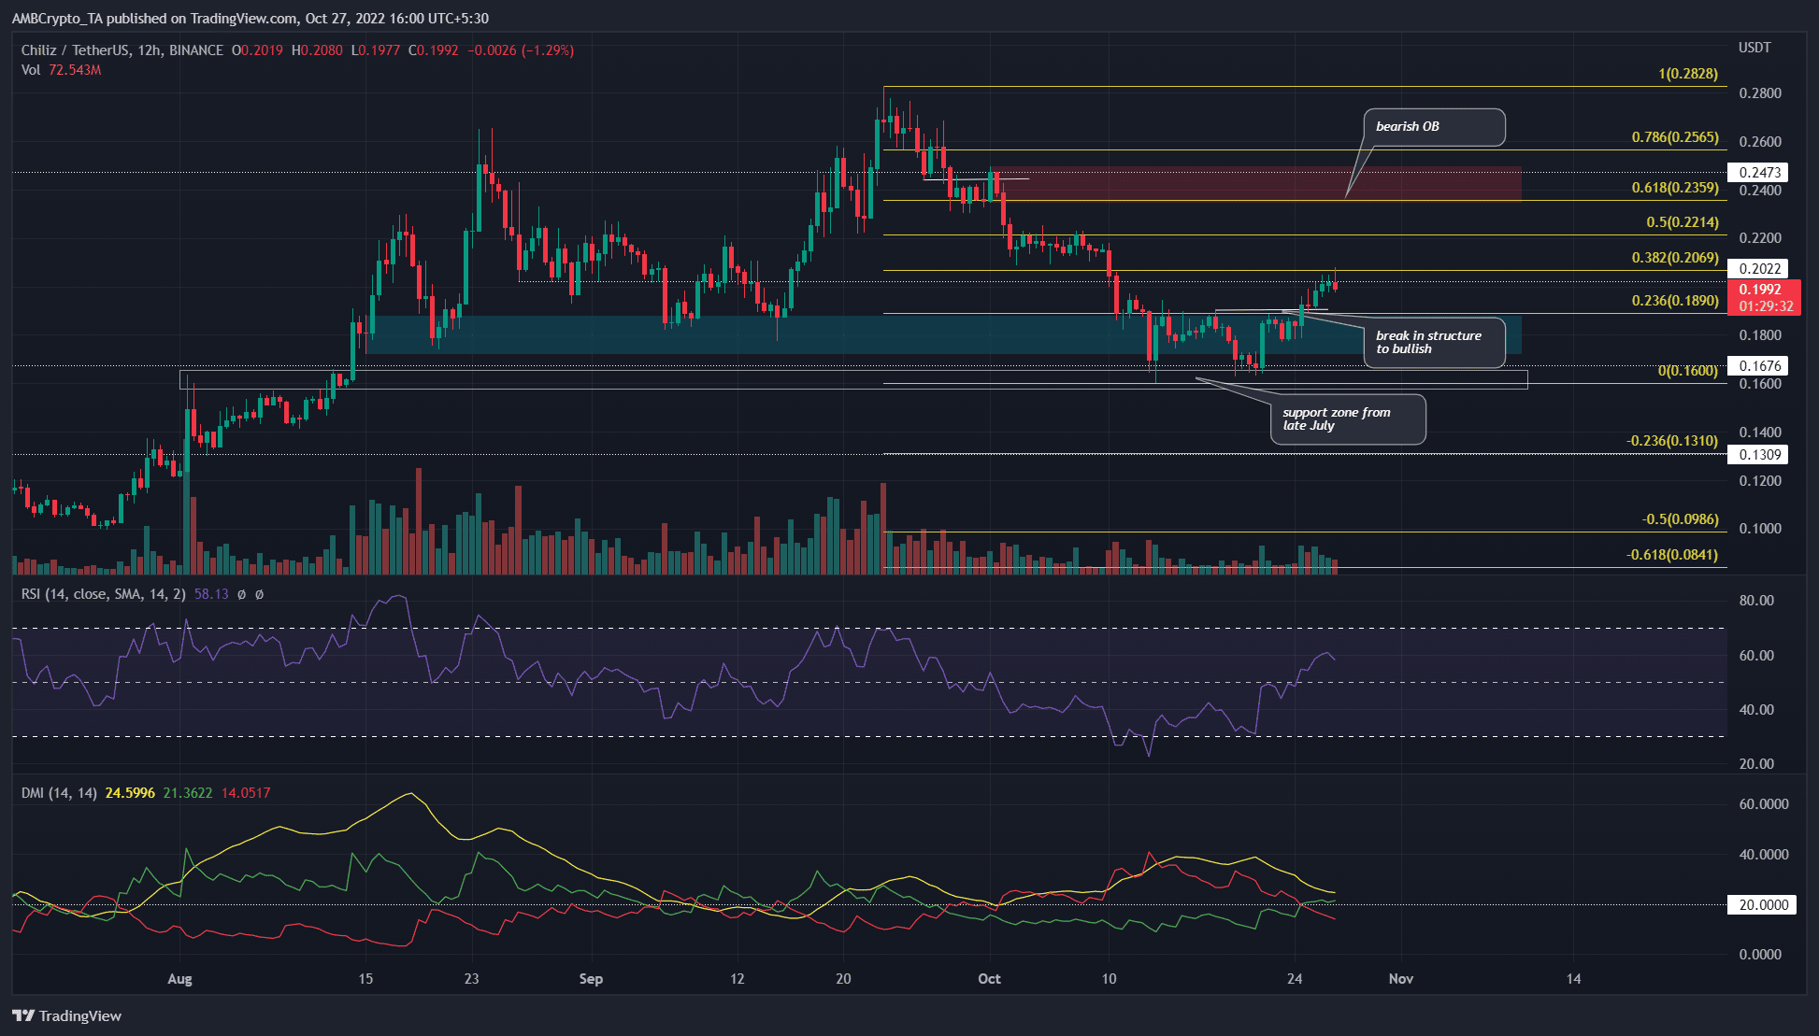Click the 0.5(0.2214) Fibonacci level label
Screen dimensions: 1819x1036
pos(1683,223)
